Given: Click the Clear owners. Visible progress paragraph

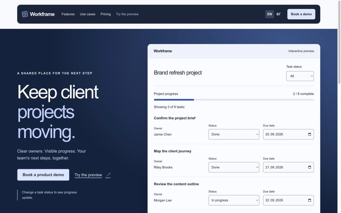Looking at the screenshot, I should 52,154.
